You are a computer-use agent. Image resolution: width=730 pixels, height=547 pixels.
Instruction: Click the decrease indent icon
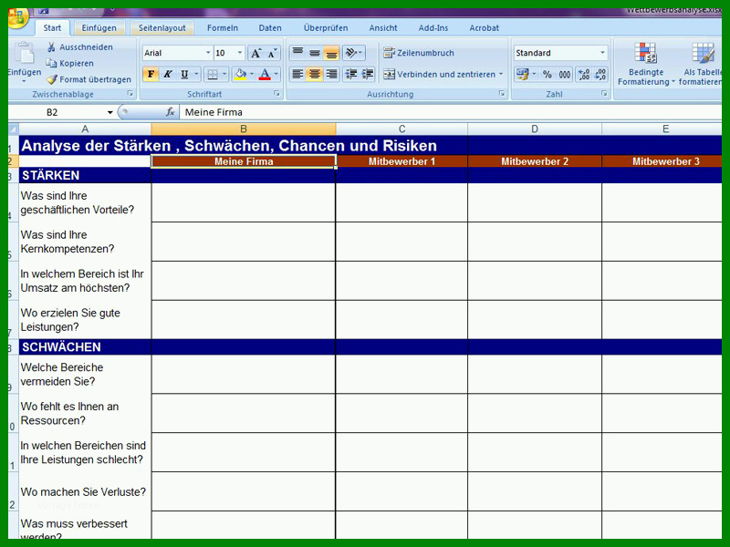click(351, 74)
